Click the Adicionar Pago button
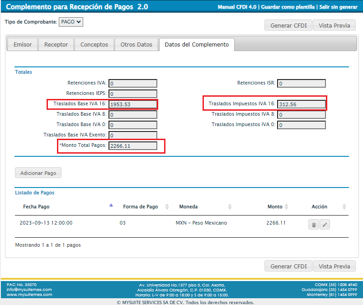The image size is (363, 305). (38, 173)
